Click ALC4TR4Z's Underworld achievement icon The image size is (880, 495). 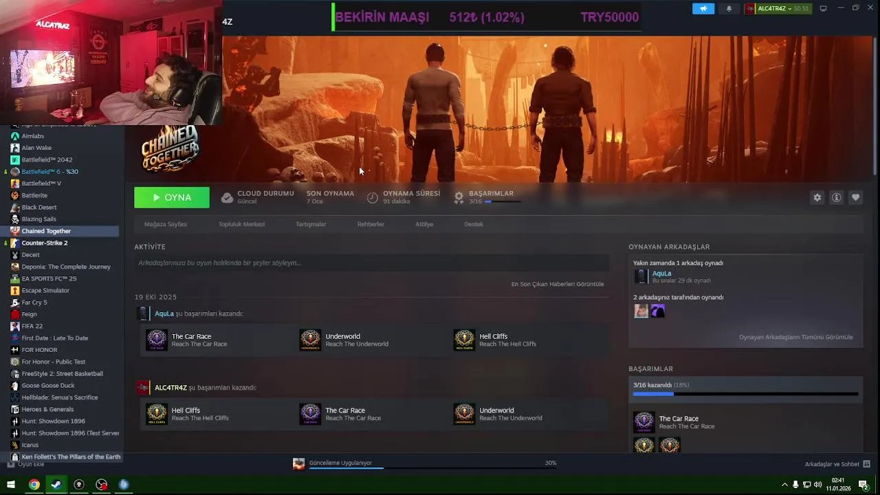pos(464,414)
